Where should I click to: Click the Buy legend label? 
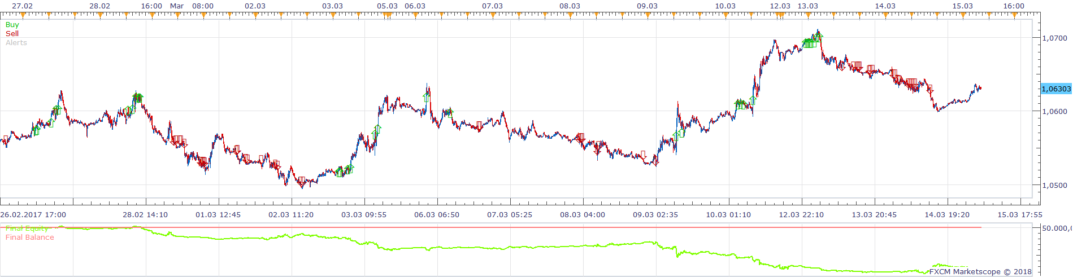12,25
